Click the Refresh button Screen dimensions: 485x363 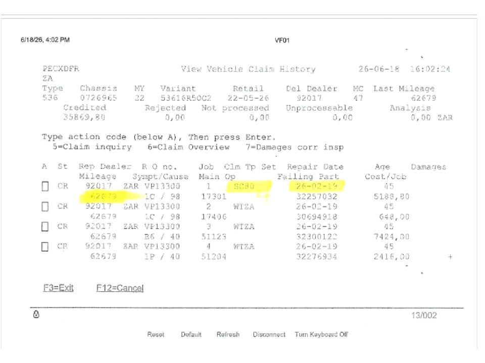point(228,335)
